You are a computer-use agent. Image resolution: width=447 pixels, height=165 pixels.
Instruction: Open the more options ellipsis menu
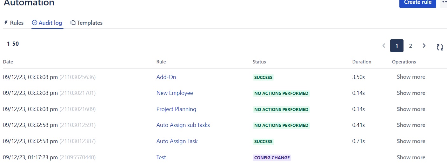(444, 3)
